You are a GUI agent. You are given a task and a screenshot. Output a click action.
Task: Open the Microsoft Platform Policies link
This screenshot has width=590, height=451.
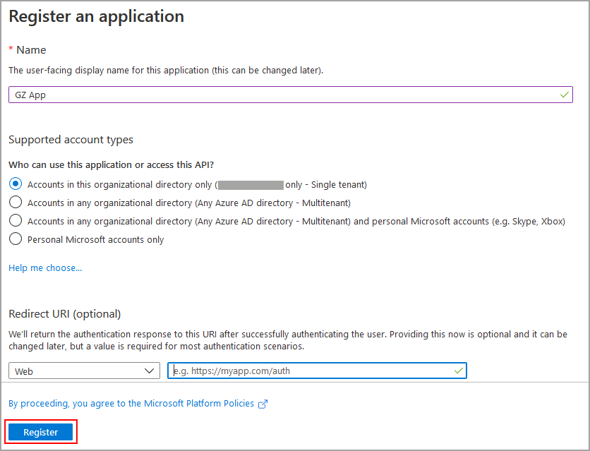[133, 404]
